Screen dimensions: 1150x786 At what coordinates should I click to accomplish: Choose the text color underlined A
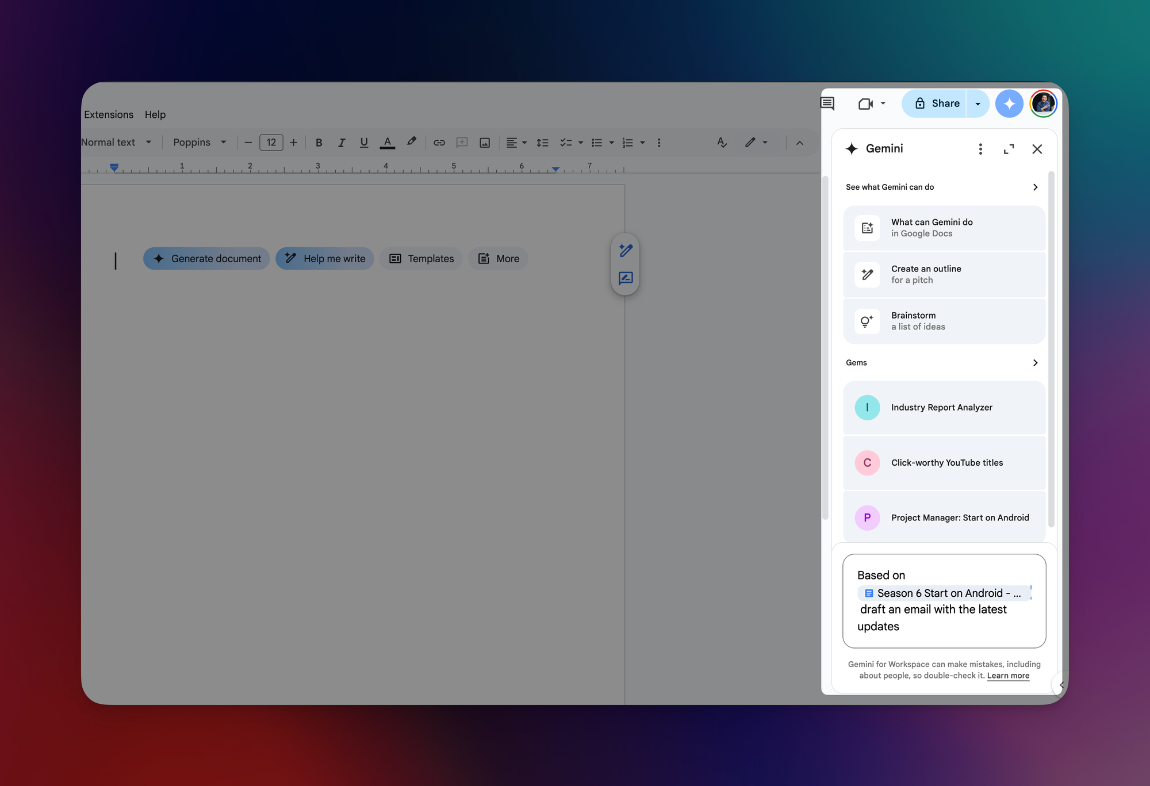[388, 143]
